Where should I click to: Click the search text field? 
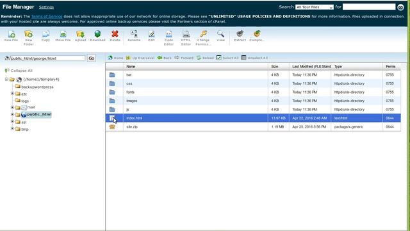pyautogui.click(x=369, y=7)
